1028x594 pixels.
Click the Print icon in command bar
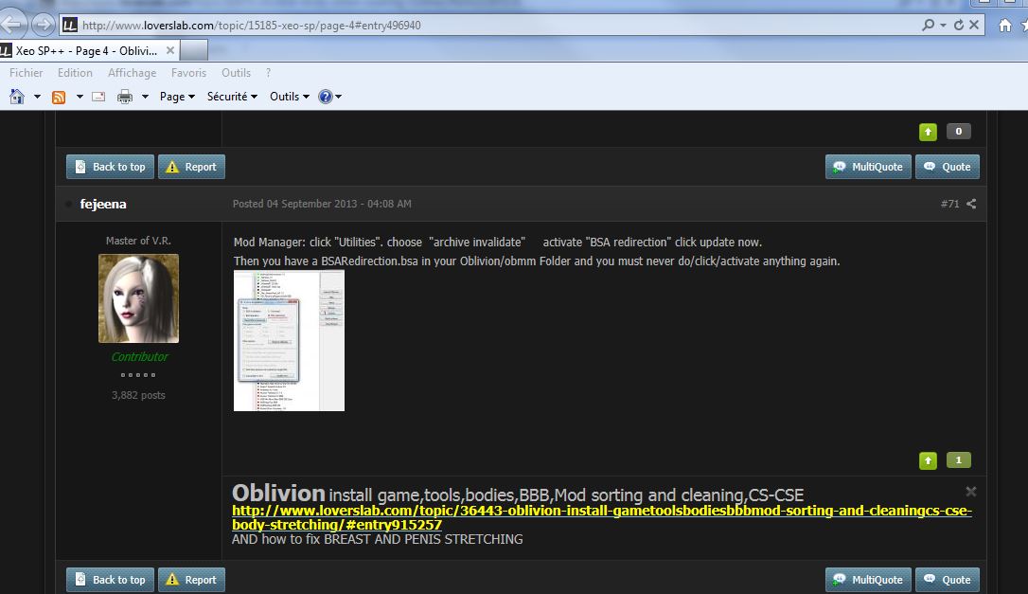pos(124,97)
